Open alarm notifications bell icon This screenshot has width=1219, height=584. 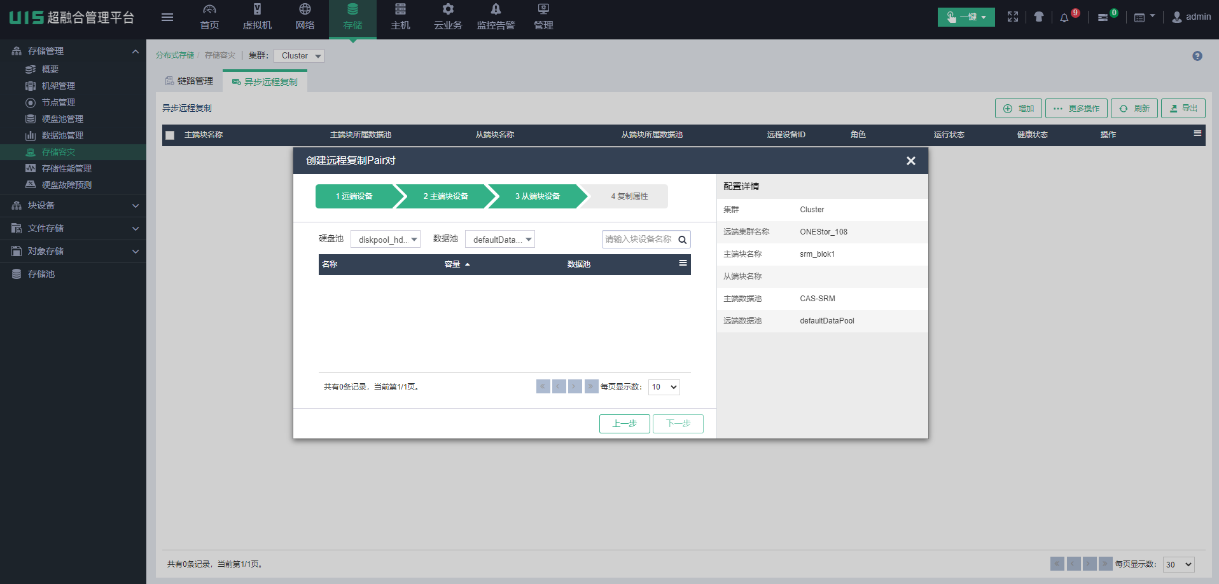pos(1064,18)
